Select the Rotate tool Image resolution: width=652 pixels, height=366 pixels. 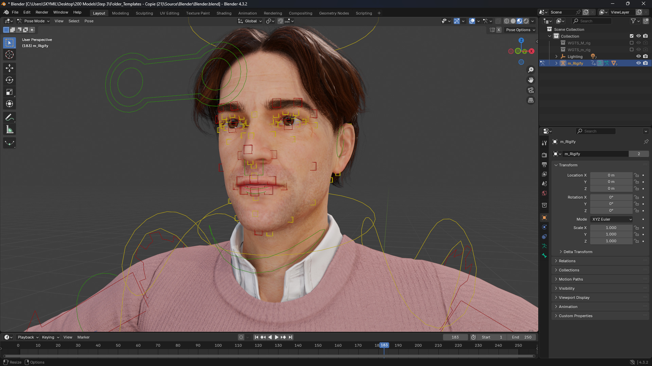coord(10,80)
